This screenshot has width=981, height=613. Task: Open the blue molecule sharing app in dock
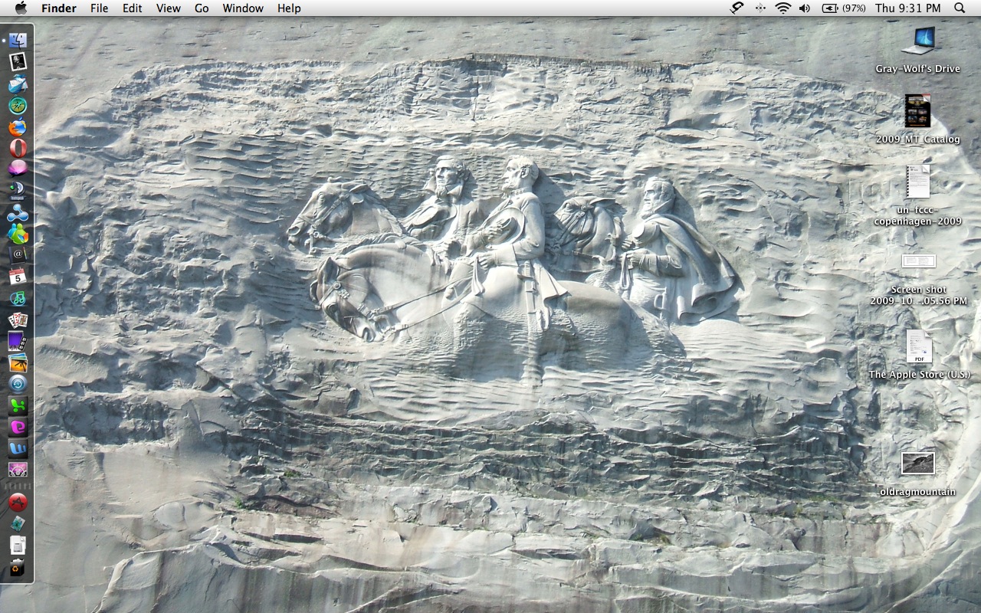tap(18, 212)
